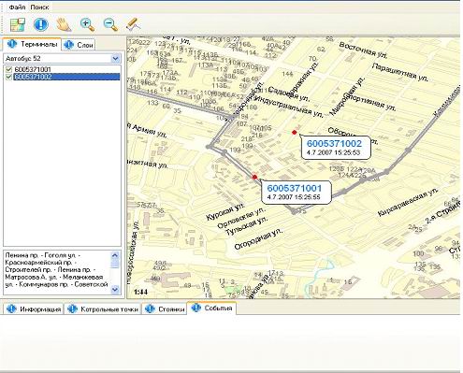
Task: Open the Файл menu
Action: coord(17,7)
